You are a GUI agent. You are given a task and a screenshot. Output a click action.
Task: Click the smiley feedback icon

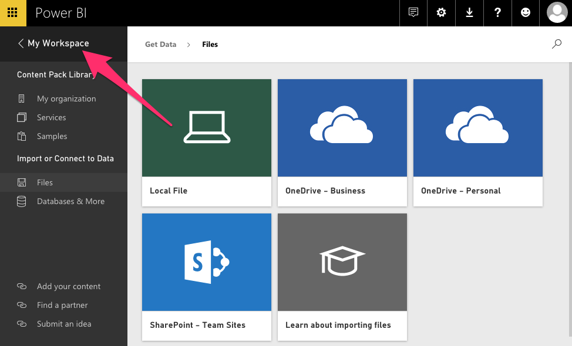526,12
